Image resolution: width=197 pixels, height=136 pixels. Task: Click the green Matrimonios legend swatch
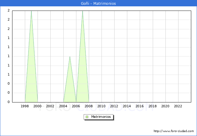[x=87, y=117]
